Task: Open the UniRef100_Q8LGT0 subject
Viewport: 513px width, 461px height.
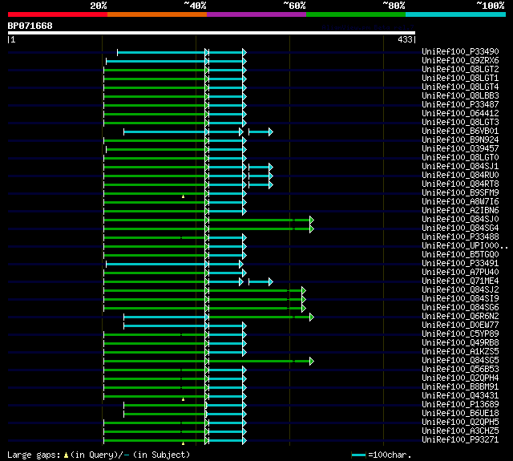Action: tap(460, 157)
